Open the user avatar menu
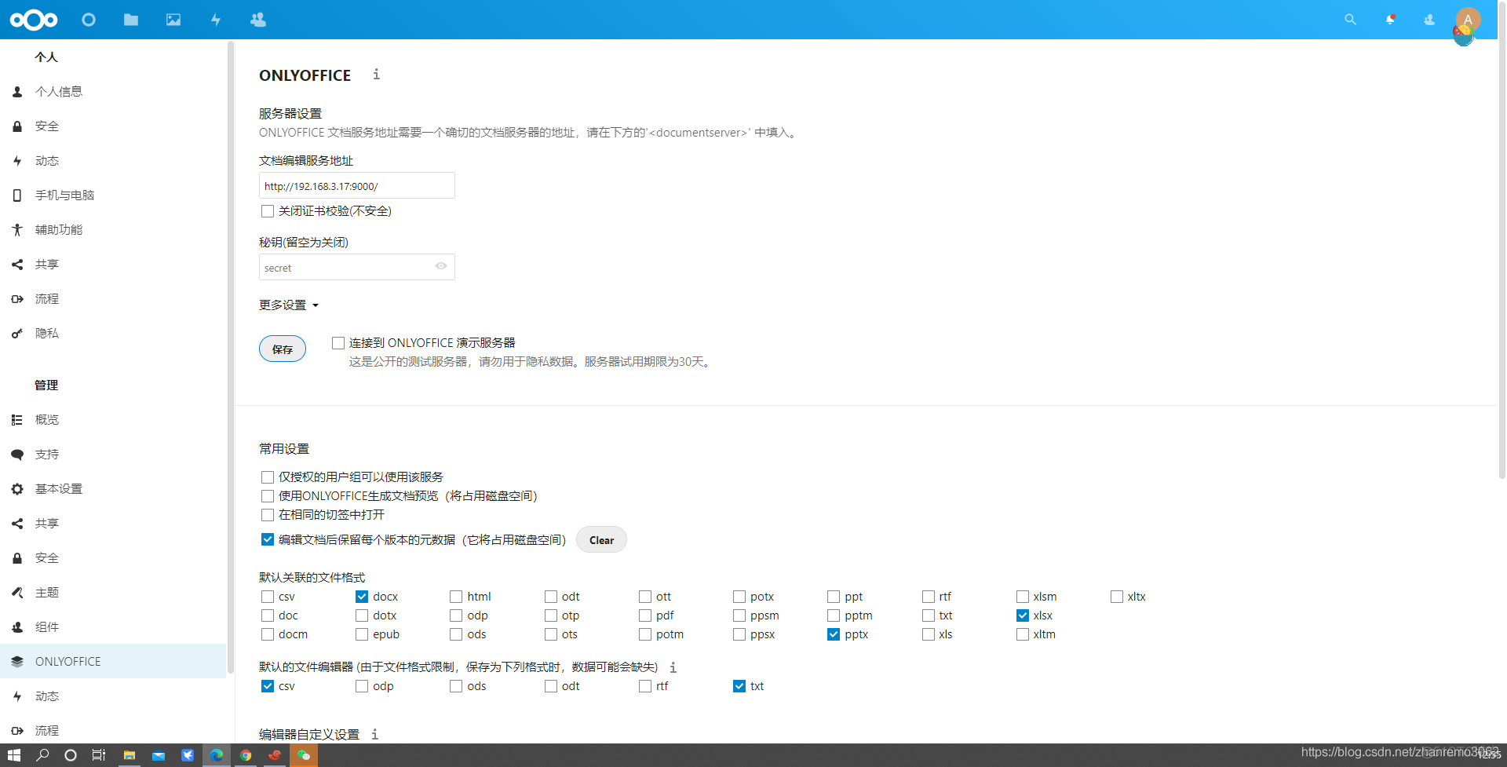Image resolution: width=1507 pixels, height=767 pixels. tap(1468, 20)
